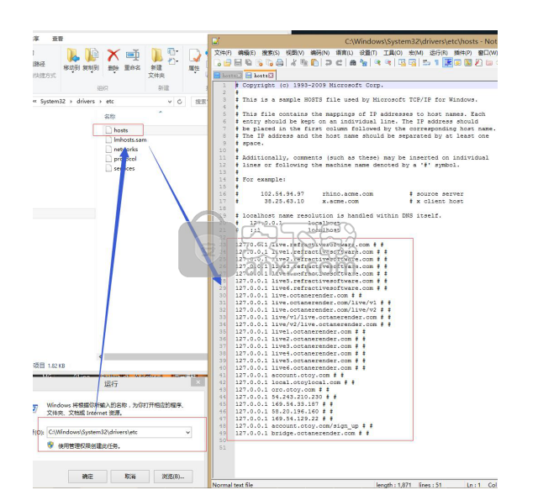
Task: Click the Explorer search box
Action: pyautogui.click(x=200, y=102)
